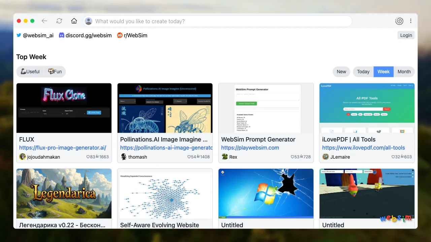The image size is (431, 242).
Task: Click the heart icon on the iLovePDF card
Action: 393,157
